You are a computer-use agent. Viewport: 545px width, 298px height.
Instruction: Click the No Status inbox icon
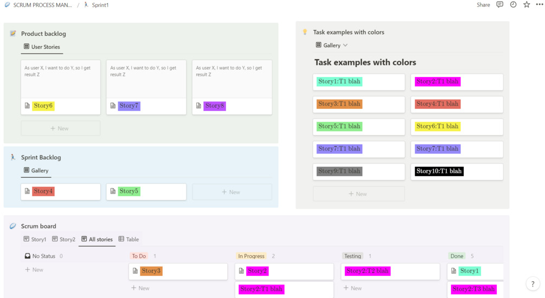[28, 256]
